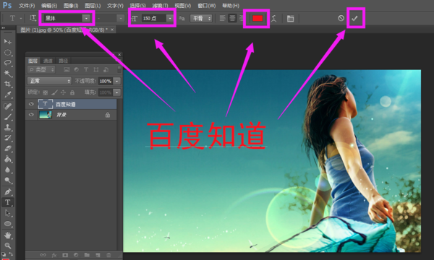
Task: Open blend mode dropdown 正常
Action: tap(49, 81)
